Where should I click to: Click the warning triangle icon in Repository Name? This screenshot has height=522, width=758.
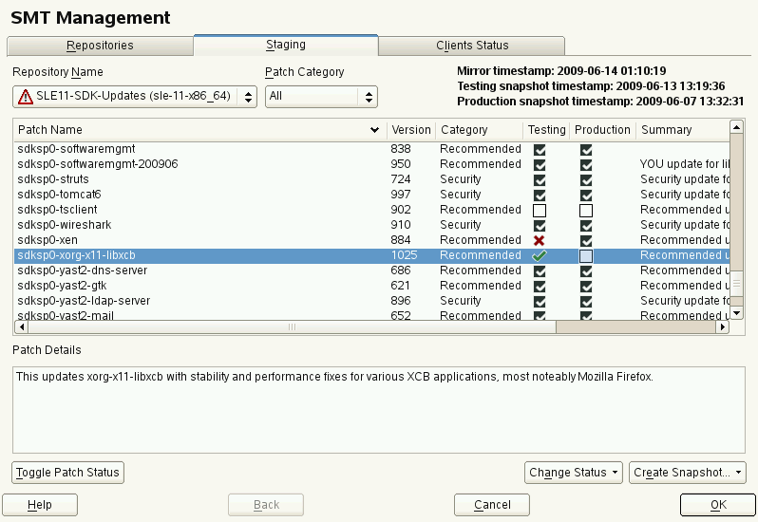pyautogui.click(x=26, y=96)
